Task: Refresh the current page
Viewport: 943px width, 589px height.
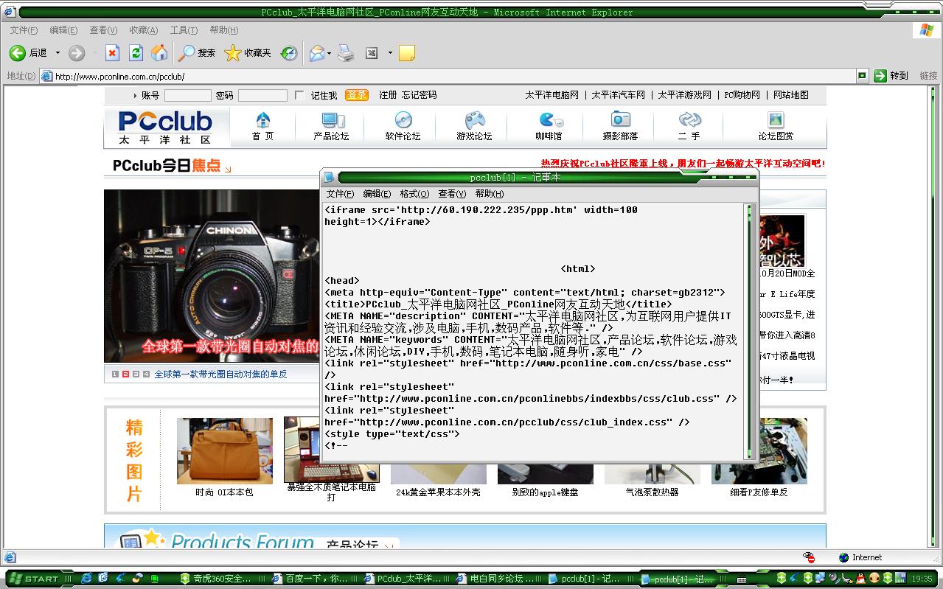Action: (136, 53)
